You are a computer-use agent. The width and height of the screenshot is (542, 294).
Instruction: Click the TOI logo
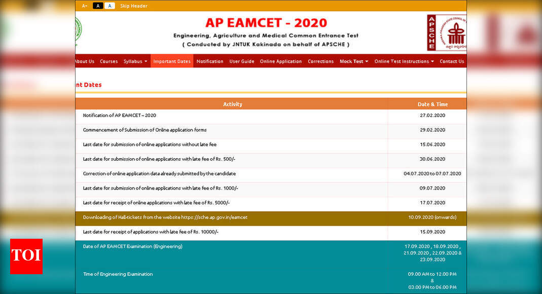(x=26, y=256)
